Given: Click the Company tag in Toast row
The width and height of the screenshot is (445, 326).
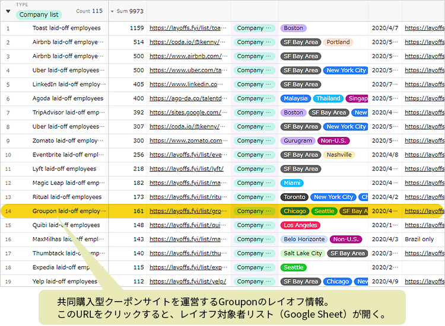Looking at the screenshot, I should 255,28.
